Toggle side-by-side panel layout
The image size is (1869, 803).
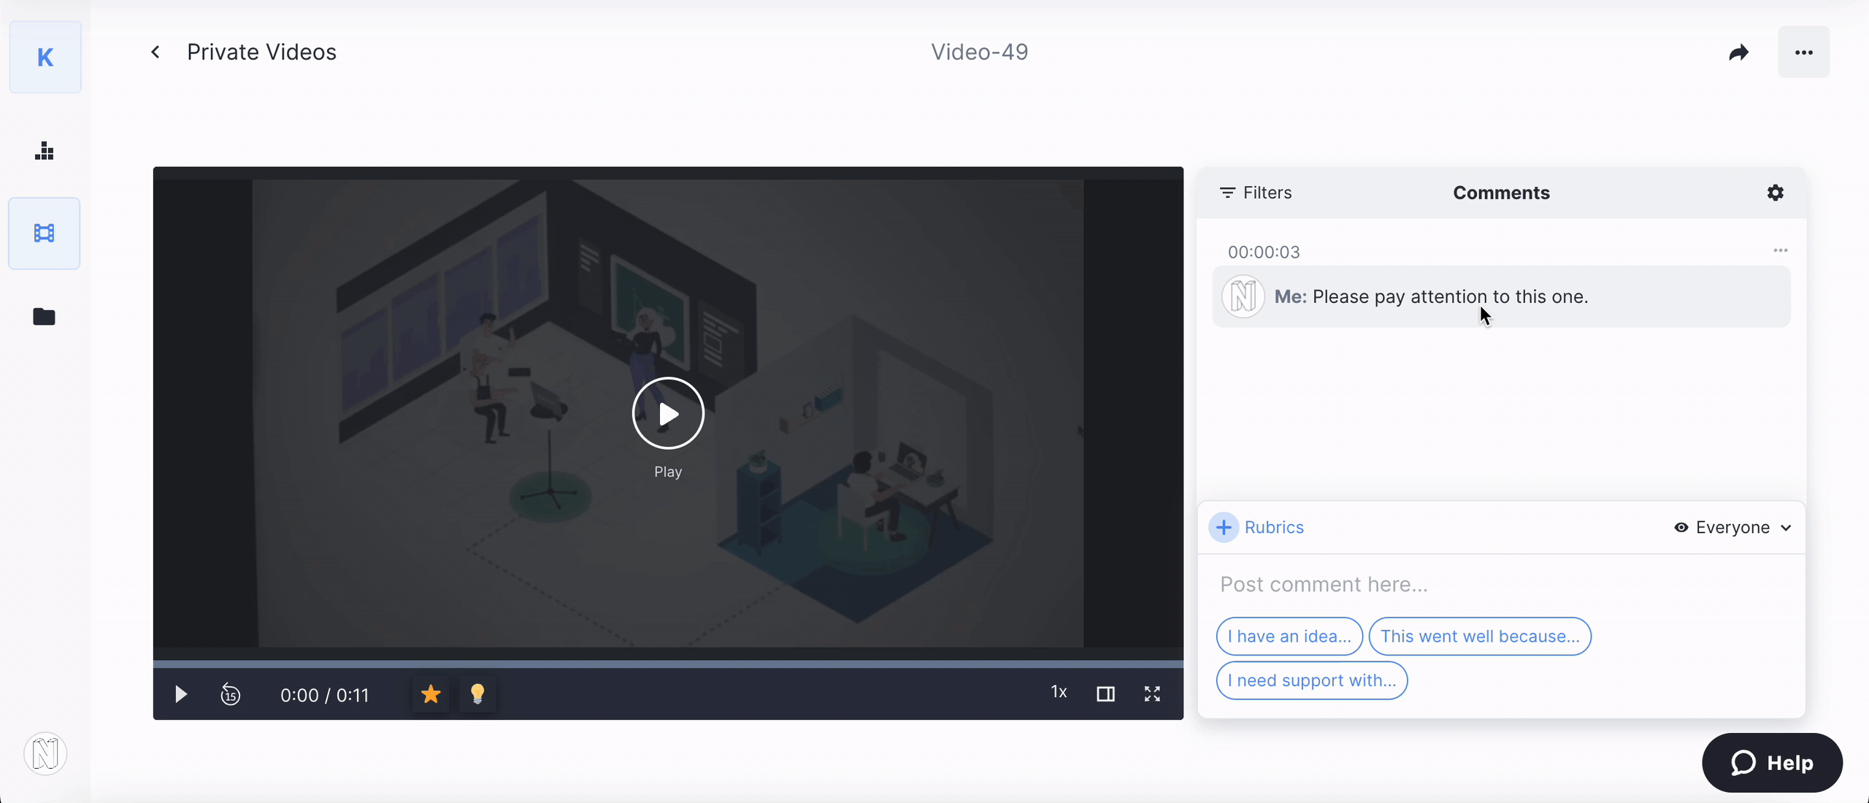pyautogui.click(x=1105, y=694)
